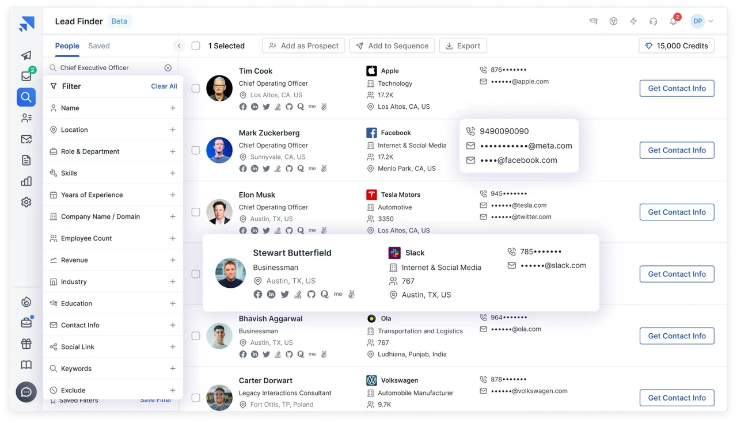Open the document templates icon in sidebar
The image size is (737, 423).
[26, 160]
